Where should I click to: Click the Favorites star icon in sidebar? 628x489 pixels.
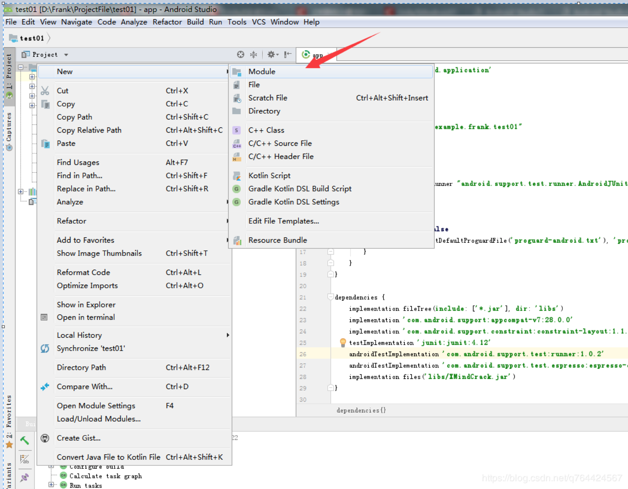(x=9, y=444)
